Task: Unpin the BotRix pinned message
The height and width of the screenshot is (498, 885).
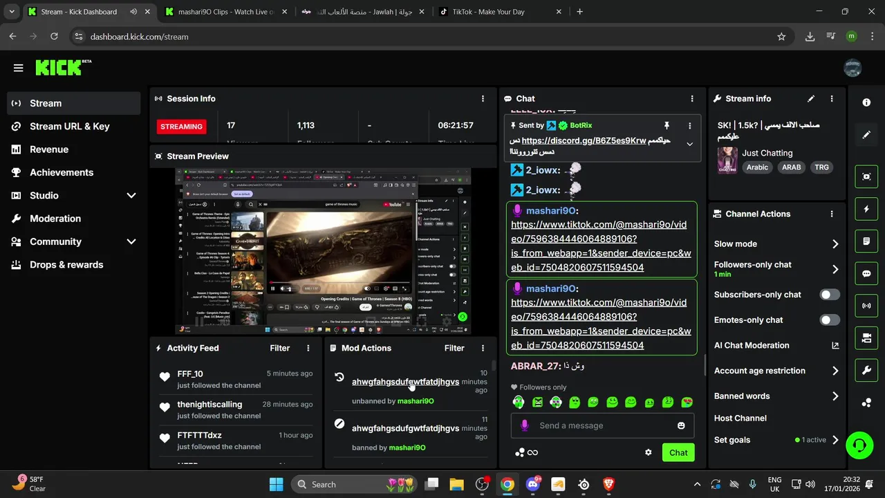Action: point(667,125)
